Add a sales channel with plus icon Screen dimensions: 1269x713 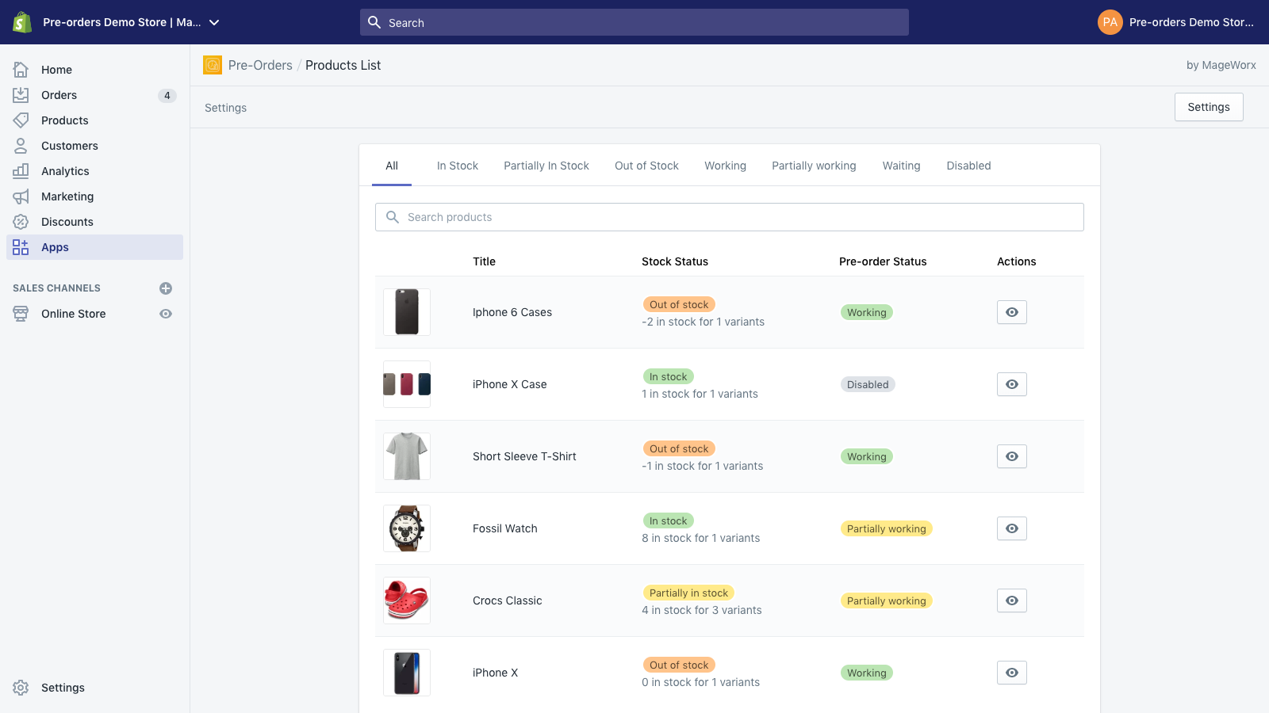166,288
